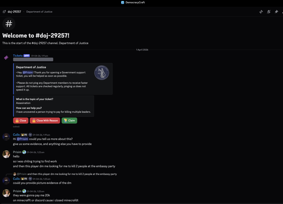
Task: Click "Welcome to #doj-29257!" heading
Action: (x=36, y=36)
